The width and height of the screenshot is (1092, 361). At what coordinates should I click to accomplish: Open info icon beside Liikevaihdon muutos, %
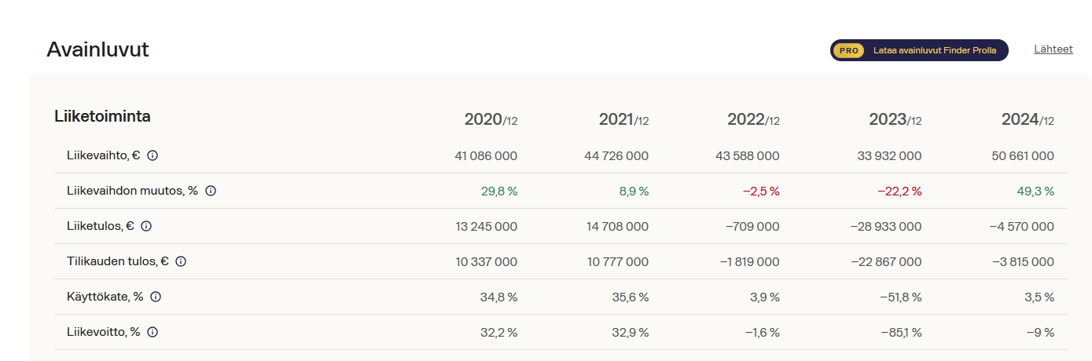(211, 191)
